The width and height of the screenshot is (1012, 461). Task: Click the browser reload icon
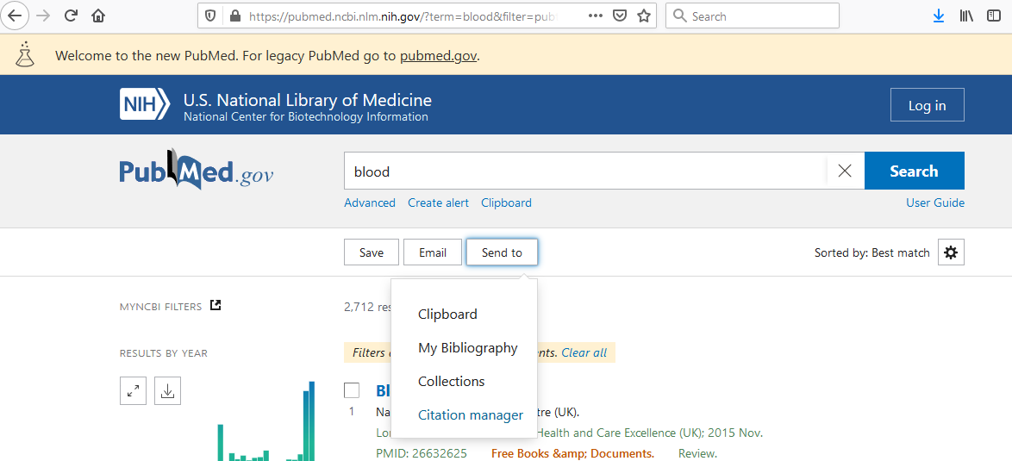click(71, 16)
